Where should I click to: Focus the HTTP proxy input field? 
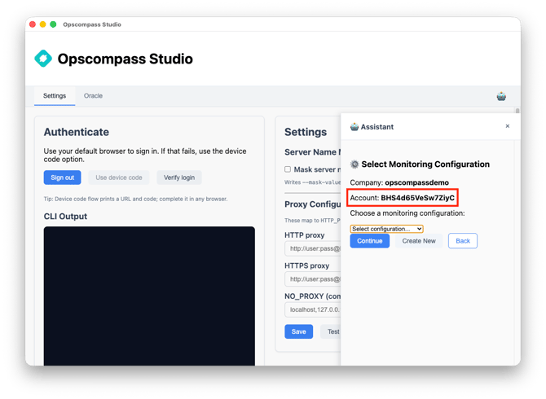[x=313, y=248]
